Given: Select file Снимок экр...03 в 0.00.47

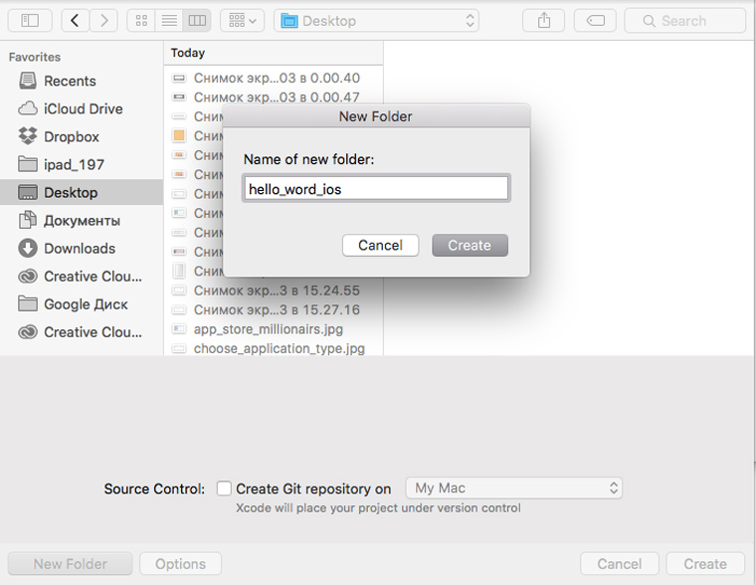Looking at the screenshot, I should [274, 97].
